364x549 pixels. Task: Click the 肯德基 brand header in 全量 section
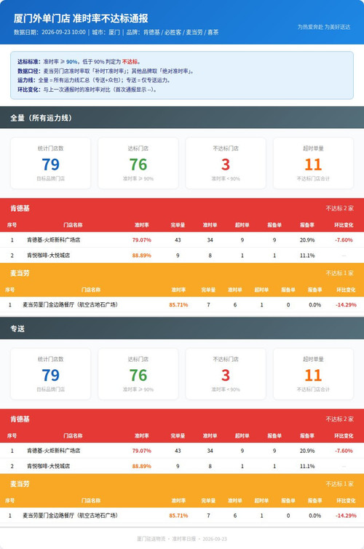(x=182, y=208)
